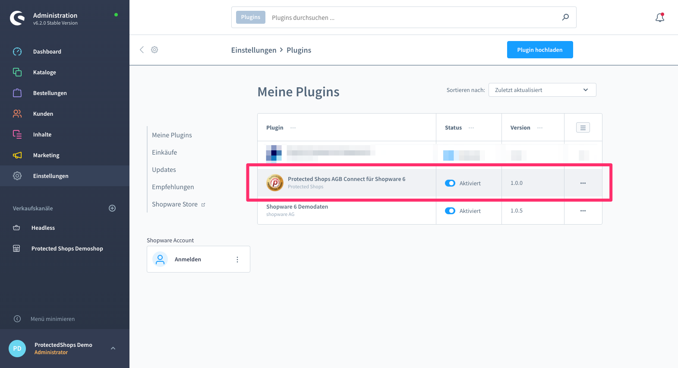Click the Kataloge sidebar icon

[17, 72]
